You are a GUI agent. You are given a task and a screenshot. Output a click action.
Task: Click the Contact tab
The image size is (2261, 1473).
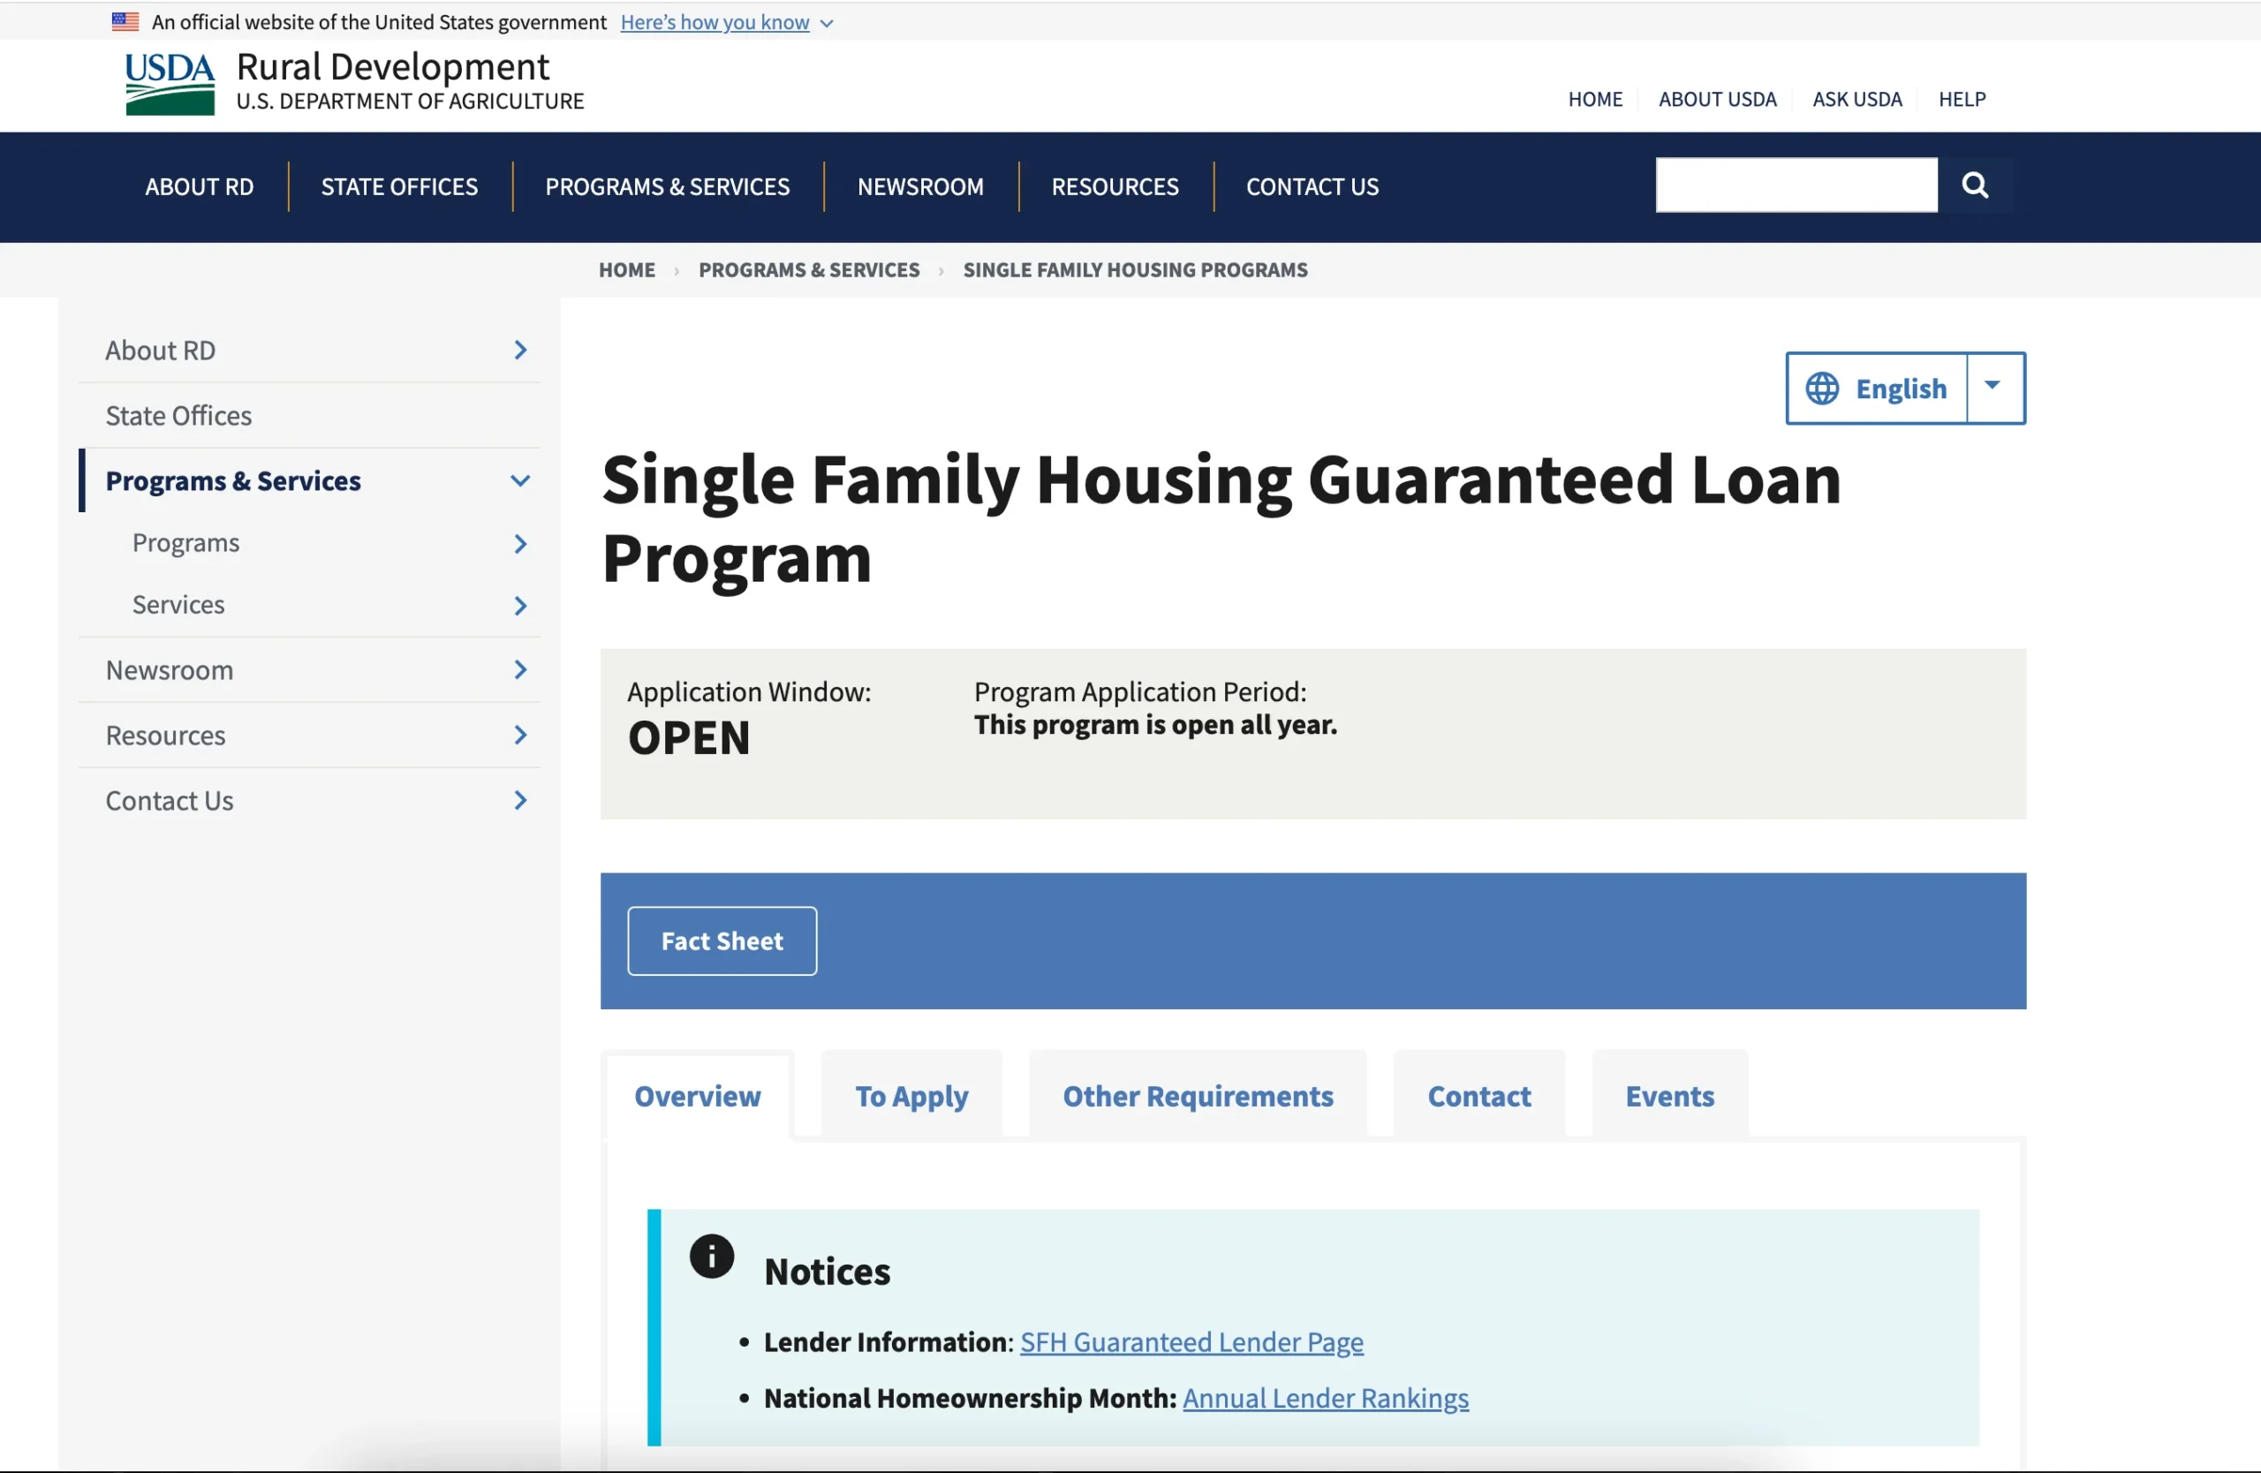[x=1478, y=1092]
